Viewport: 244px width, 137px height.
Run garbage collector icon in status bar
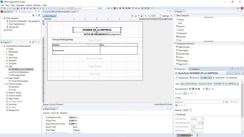197,135
